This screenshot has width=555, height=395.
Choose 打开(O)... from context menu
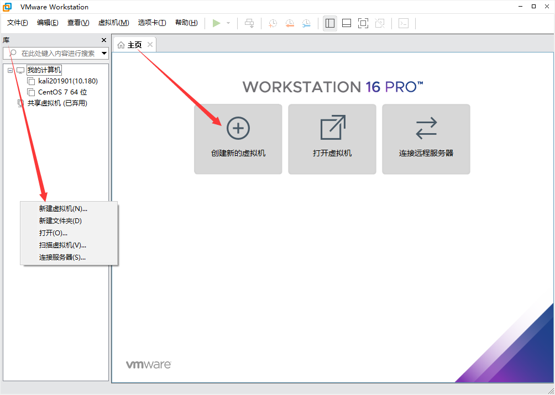69,233
